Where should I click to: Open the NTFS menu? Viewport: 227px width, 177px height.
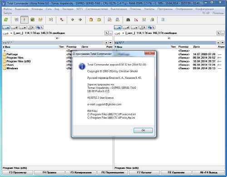tap(79, 9)
